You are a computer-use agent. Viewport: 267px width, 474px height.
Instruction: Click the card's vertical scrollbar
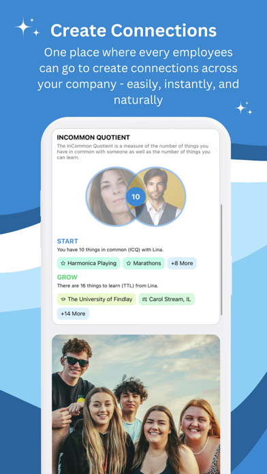click(x=221, y=260)
